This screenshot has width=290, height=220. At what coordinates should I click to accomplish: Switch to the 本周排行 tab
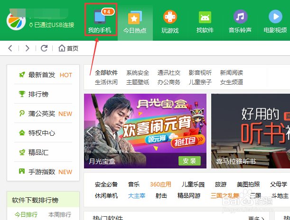[59, 215]
